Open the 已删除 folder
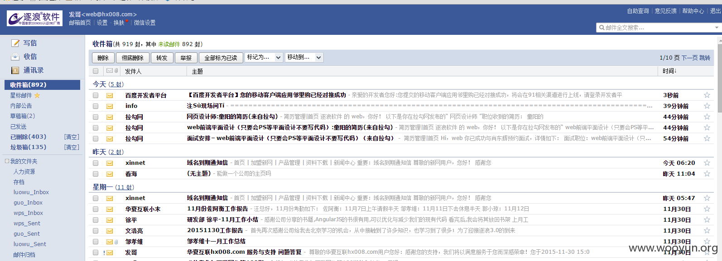The height and width of the screenshot is (261, 722). tap(28, 137)
